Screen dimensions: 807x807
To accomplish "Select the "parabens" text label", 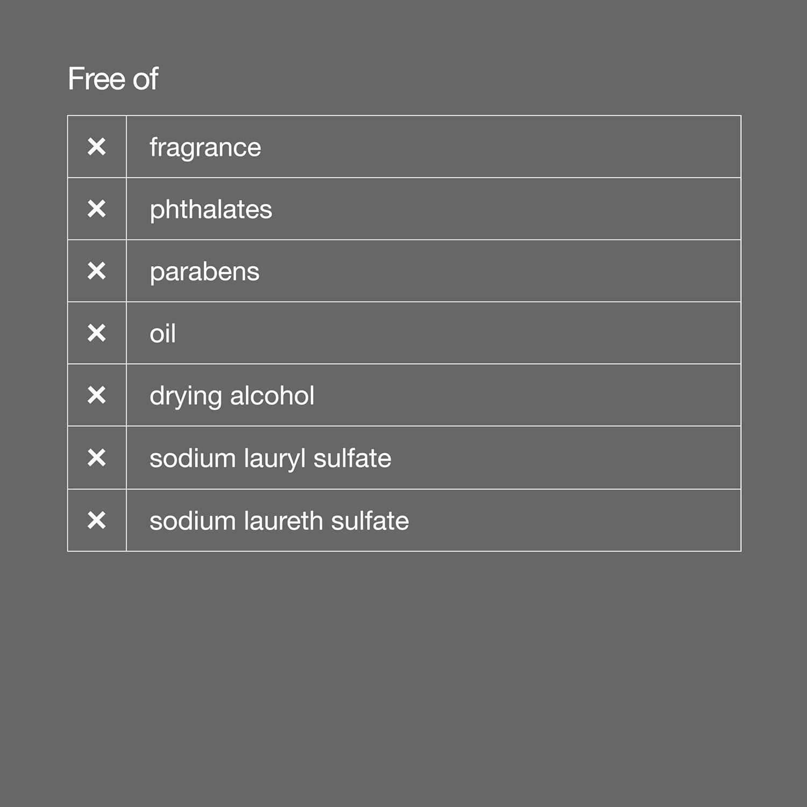I will click(204, 272).
